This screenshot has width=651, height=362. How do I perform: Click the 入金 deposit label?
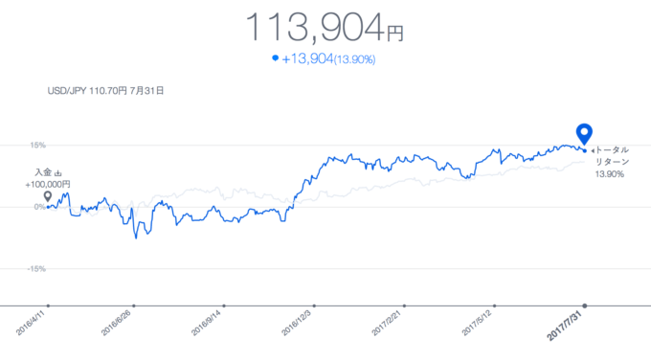coord(43,172)
